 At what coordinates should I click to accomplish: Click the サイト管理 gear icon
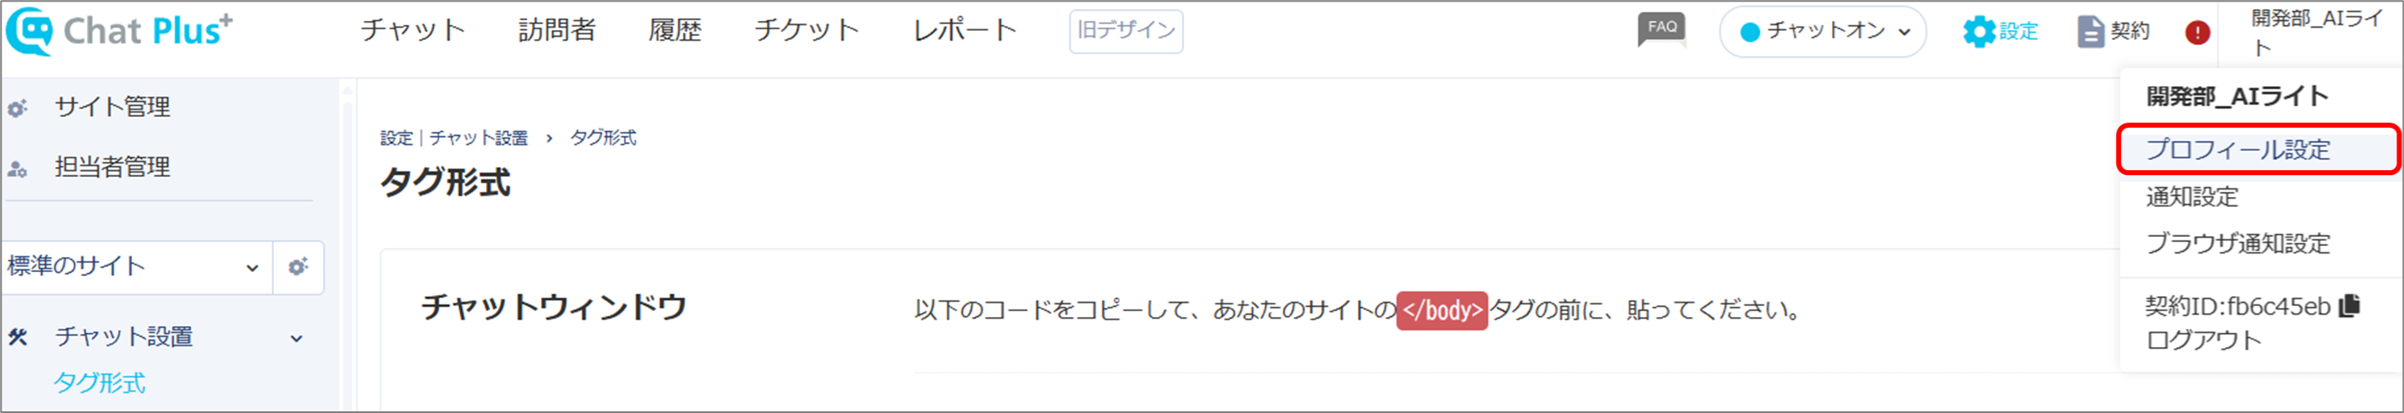coord(18,108)
